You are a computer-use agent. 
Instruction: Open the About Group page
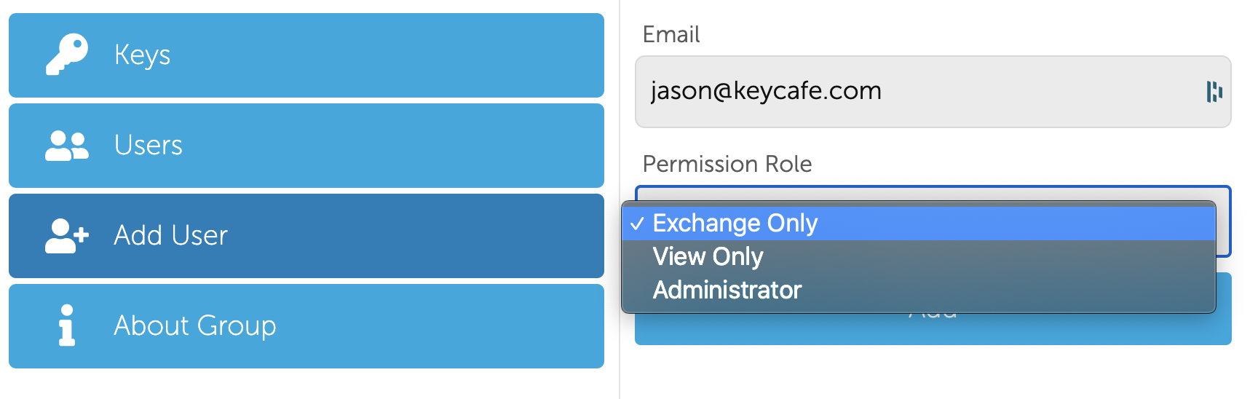pos(306,326)
